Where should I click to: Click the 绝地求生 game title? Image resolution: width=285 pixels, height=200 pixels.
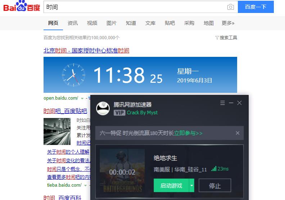click(165, 158)
